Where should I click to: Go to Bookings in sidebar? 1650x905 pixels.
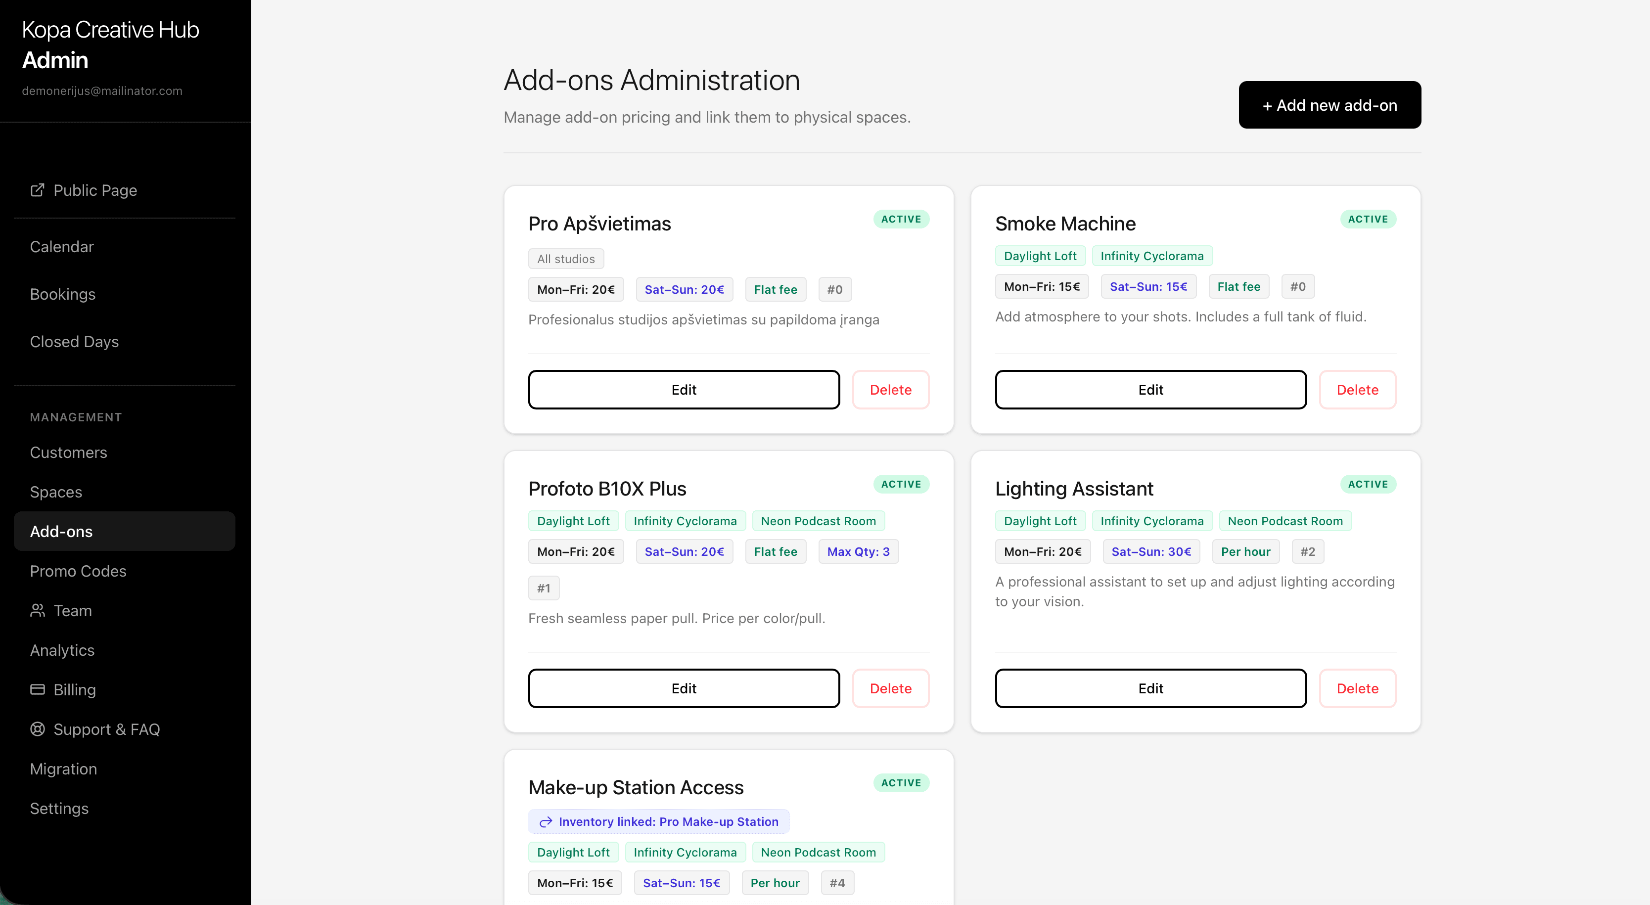[62, 294]
